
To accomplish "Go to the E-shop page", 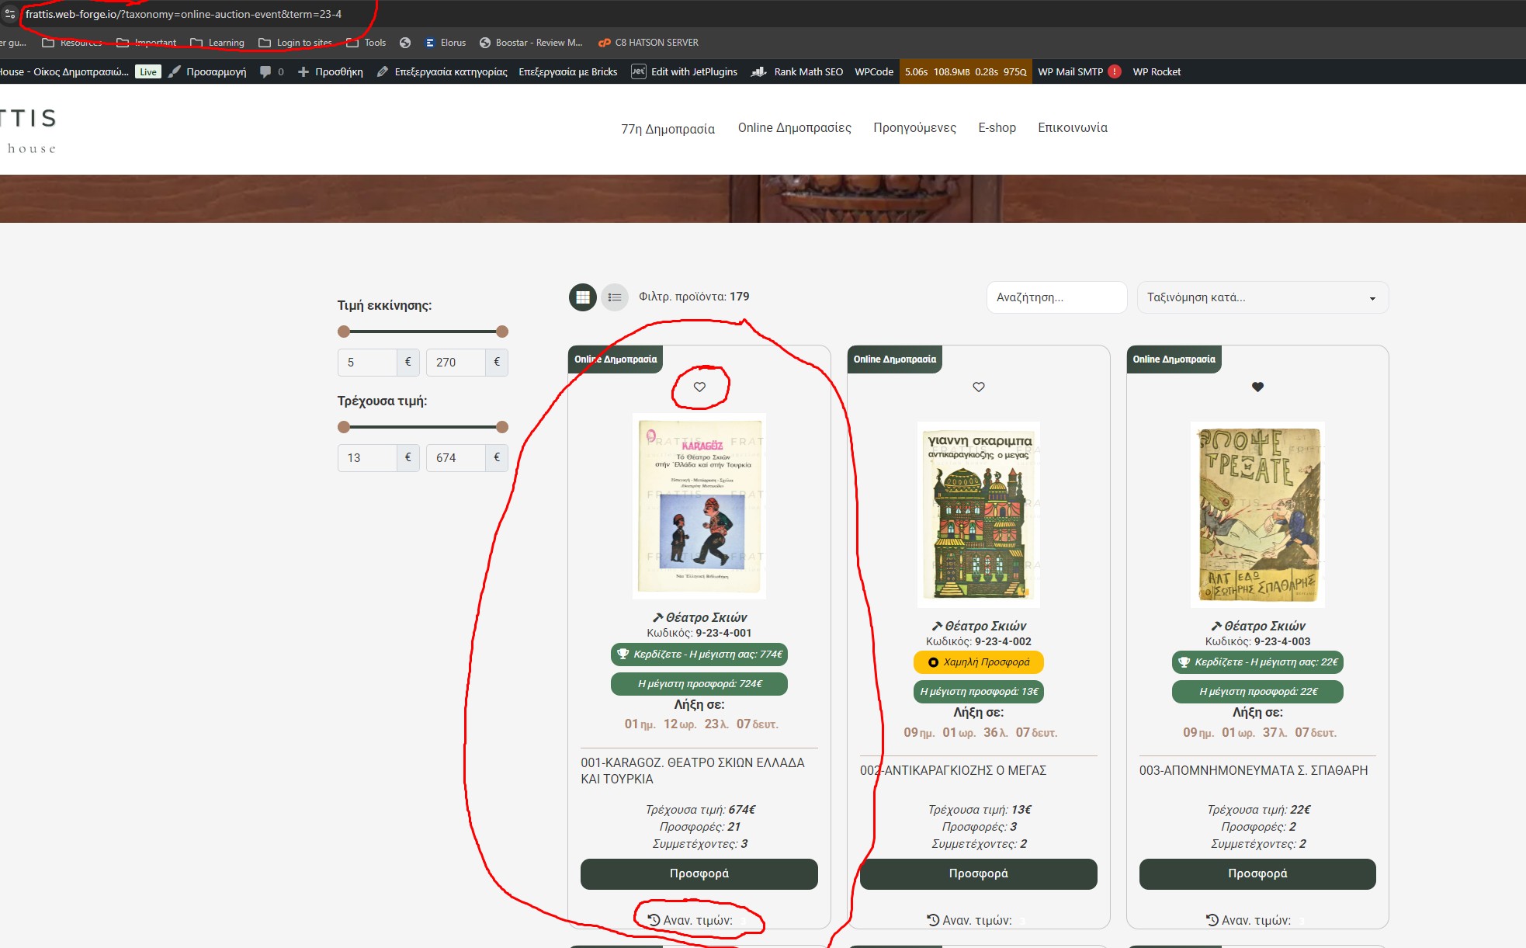I will point(997,128).
